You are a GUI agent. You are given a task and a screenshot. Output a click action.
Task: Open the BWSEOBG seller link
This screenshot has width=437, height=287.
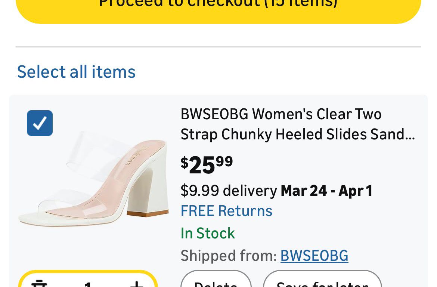(314, 256)
